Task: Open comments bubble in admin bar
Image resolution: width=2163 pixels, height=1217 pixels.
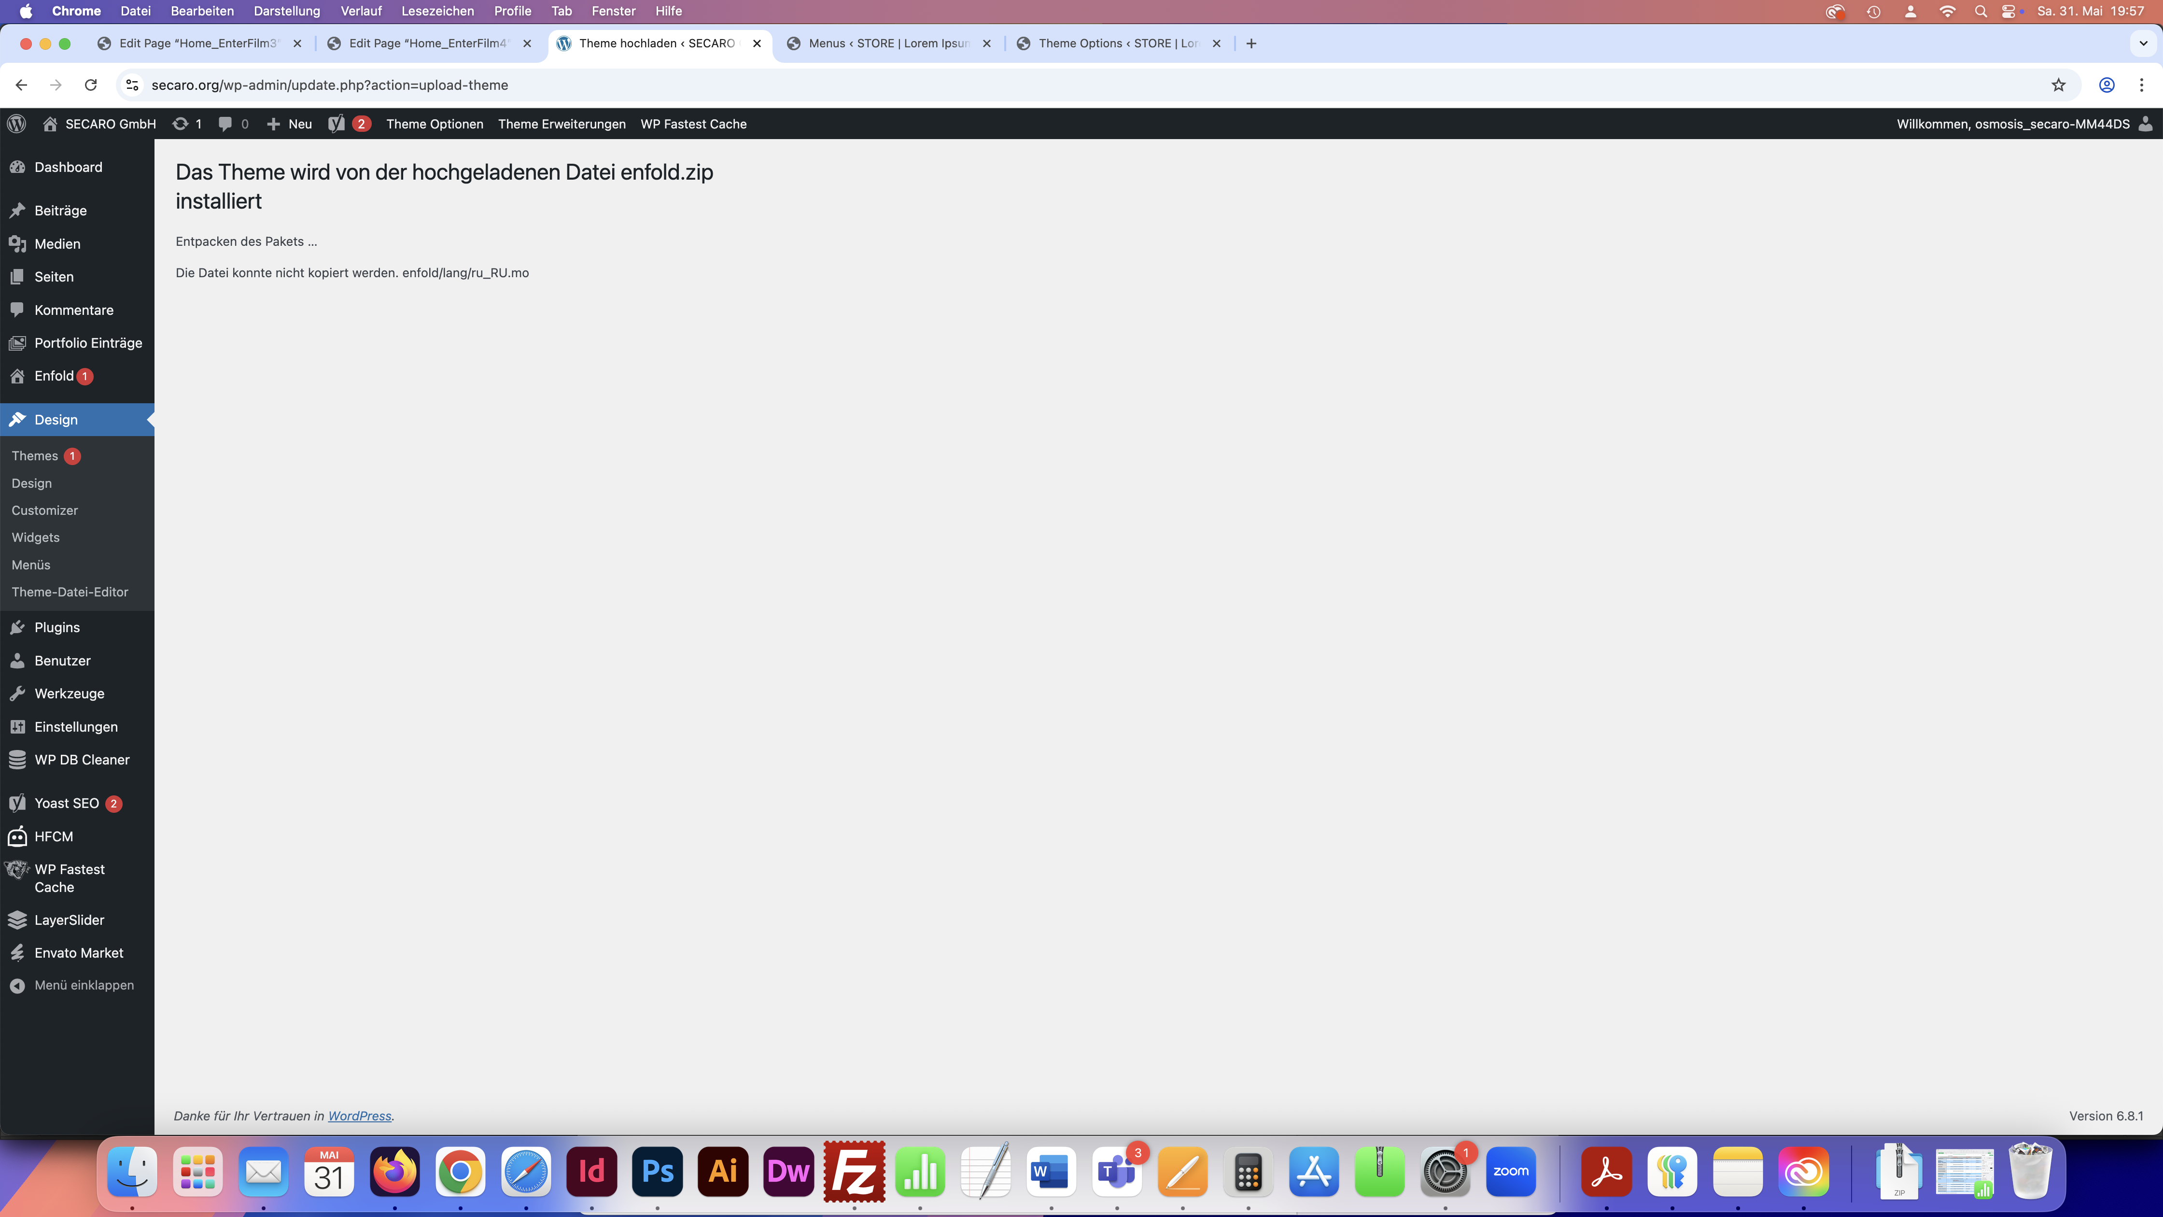Action: [233, 124]
